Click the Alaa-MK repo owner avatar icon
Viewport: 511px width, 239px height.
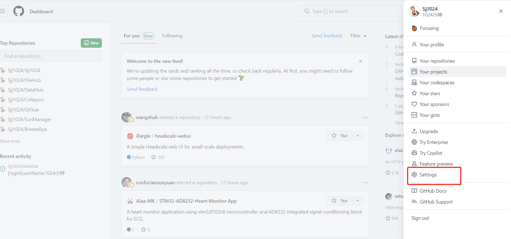coord(130,201)
